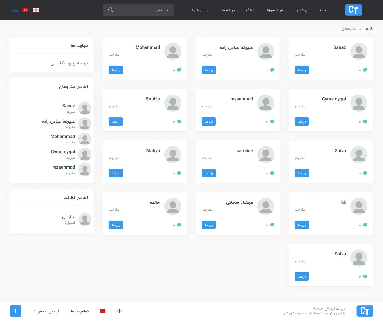
Task: Click the CT logo in the header
Action: [x=353, y=10]
